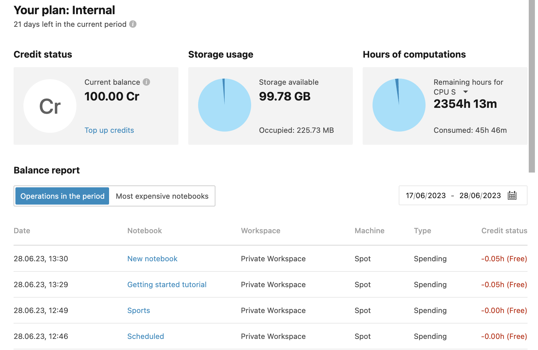Open the "Sports" notebook
Image resolution: width=538 pixels, height=350 pixels.
[138, 311]
